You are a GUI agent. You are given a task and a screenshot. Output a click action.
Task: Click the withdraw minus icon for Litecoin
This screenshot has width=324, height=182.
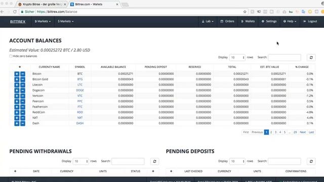(x=23, y=85)
